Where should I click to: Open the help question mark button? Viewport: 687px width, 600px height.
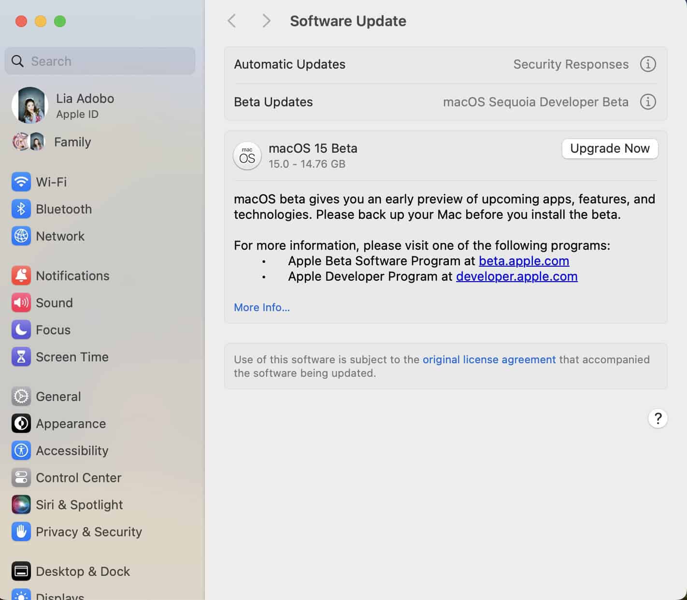658,418
